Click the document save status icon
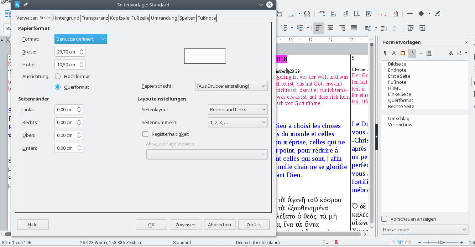 (336, 242)
